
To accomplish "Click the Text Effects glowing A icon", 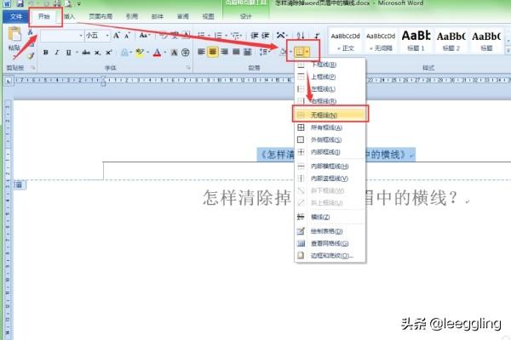I will [124, 52].
